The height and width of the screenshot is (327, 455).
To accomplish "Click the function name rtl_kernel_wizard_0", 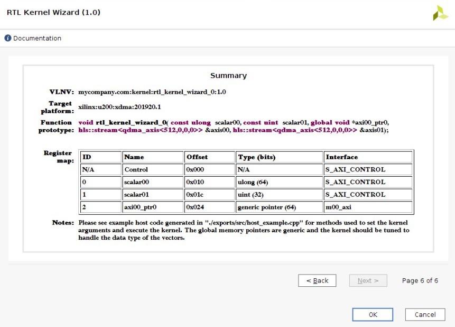I will coord(131,122).
